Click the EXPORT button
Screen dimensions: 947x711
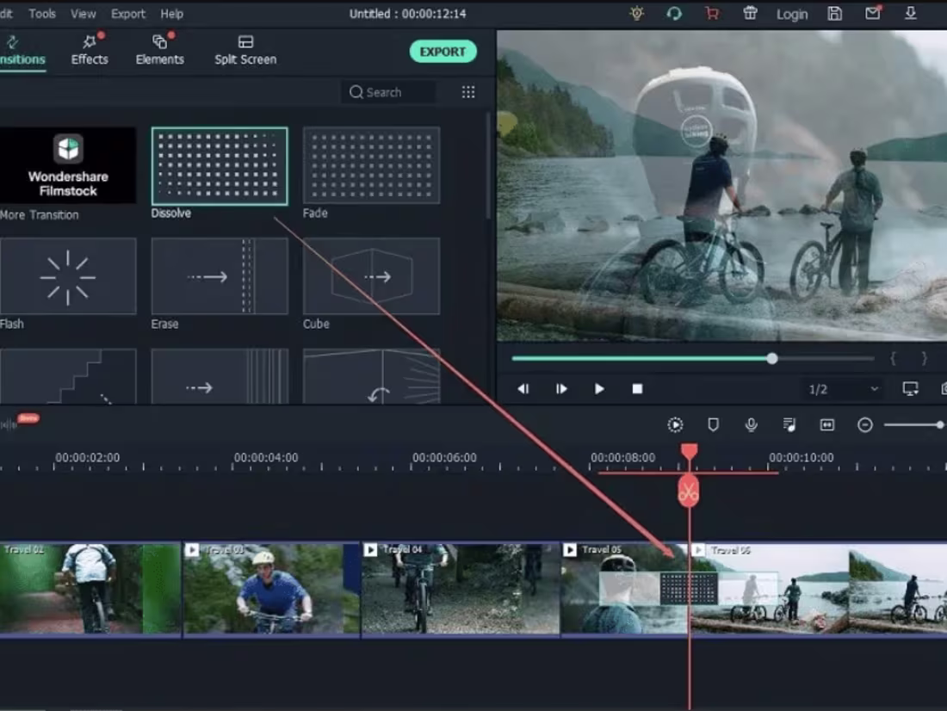pyautogui.click(x=443, y=52)
